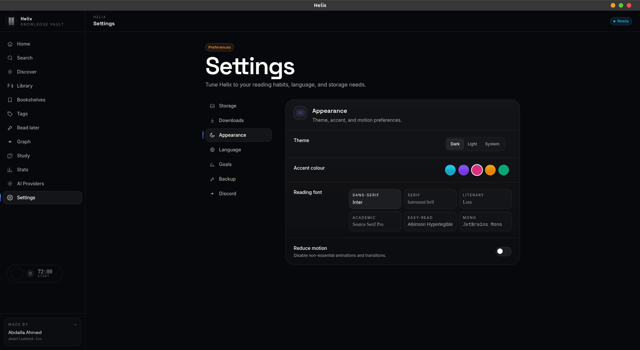The height and width of the screenshot is (350, 640).
Task: Open the Graph icon in the sidebar
Action: 10,142
